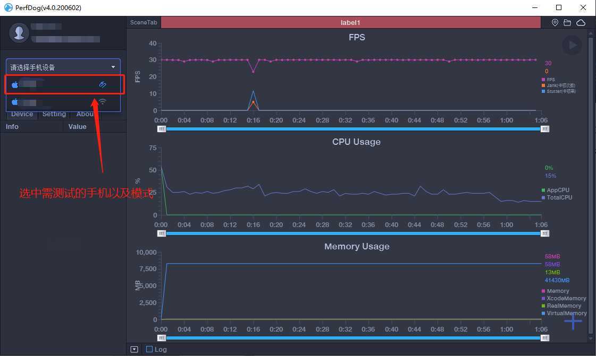Open the user avatar profile
596x356 pixels.
click(19, 32)
